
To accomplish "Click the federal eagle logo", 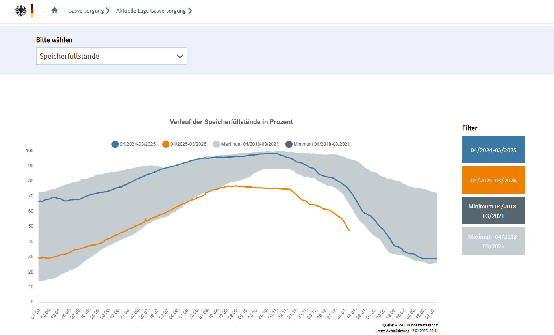I will coord(21,11).
